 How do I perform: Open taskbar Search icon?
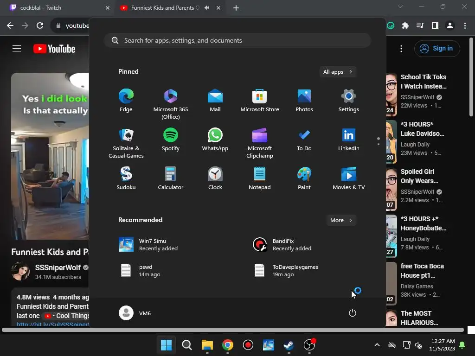(187, 345)
